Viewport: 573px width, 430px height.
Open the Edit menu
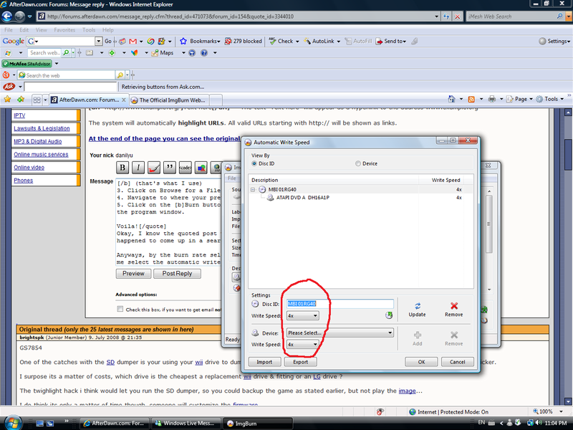point(24,30)
